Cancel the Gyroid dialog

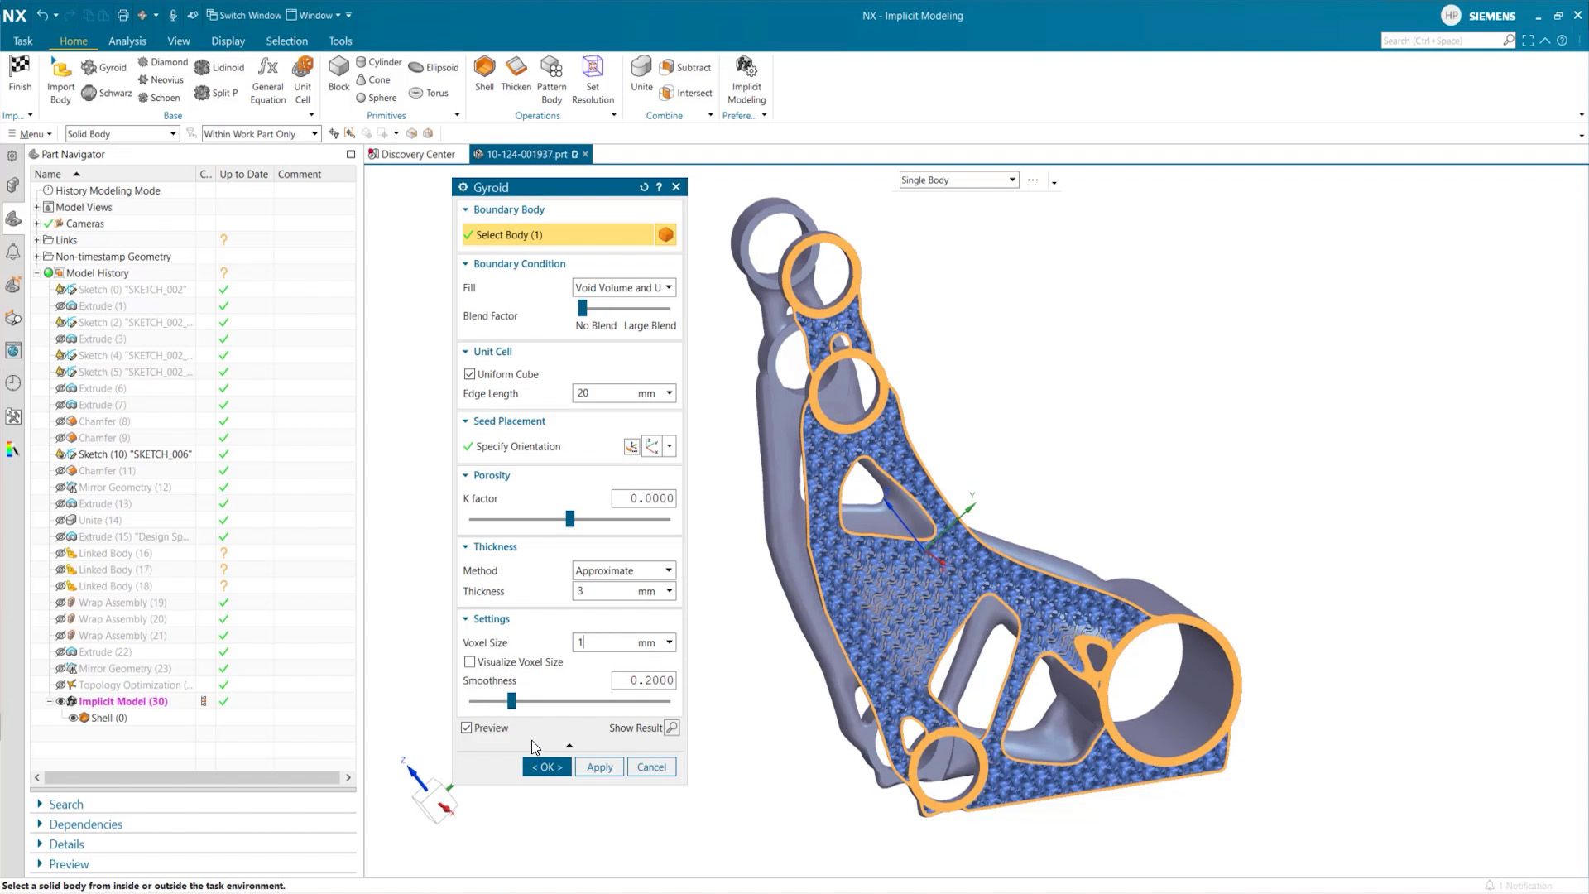click(651, 767)
